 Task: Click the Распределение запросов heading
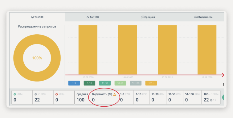click(37, 26)
